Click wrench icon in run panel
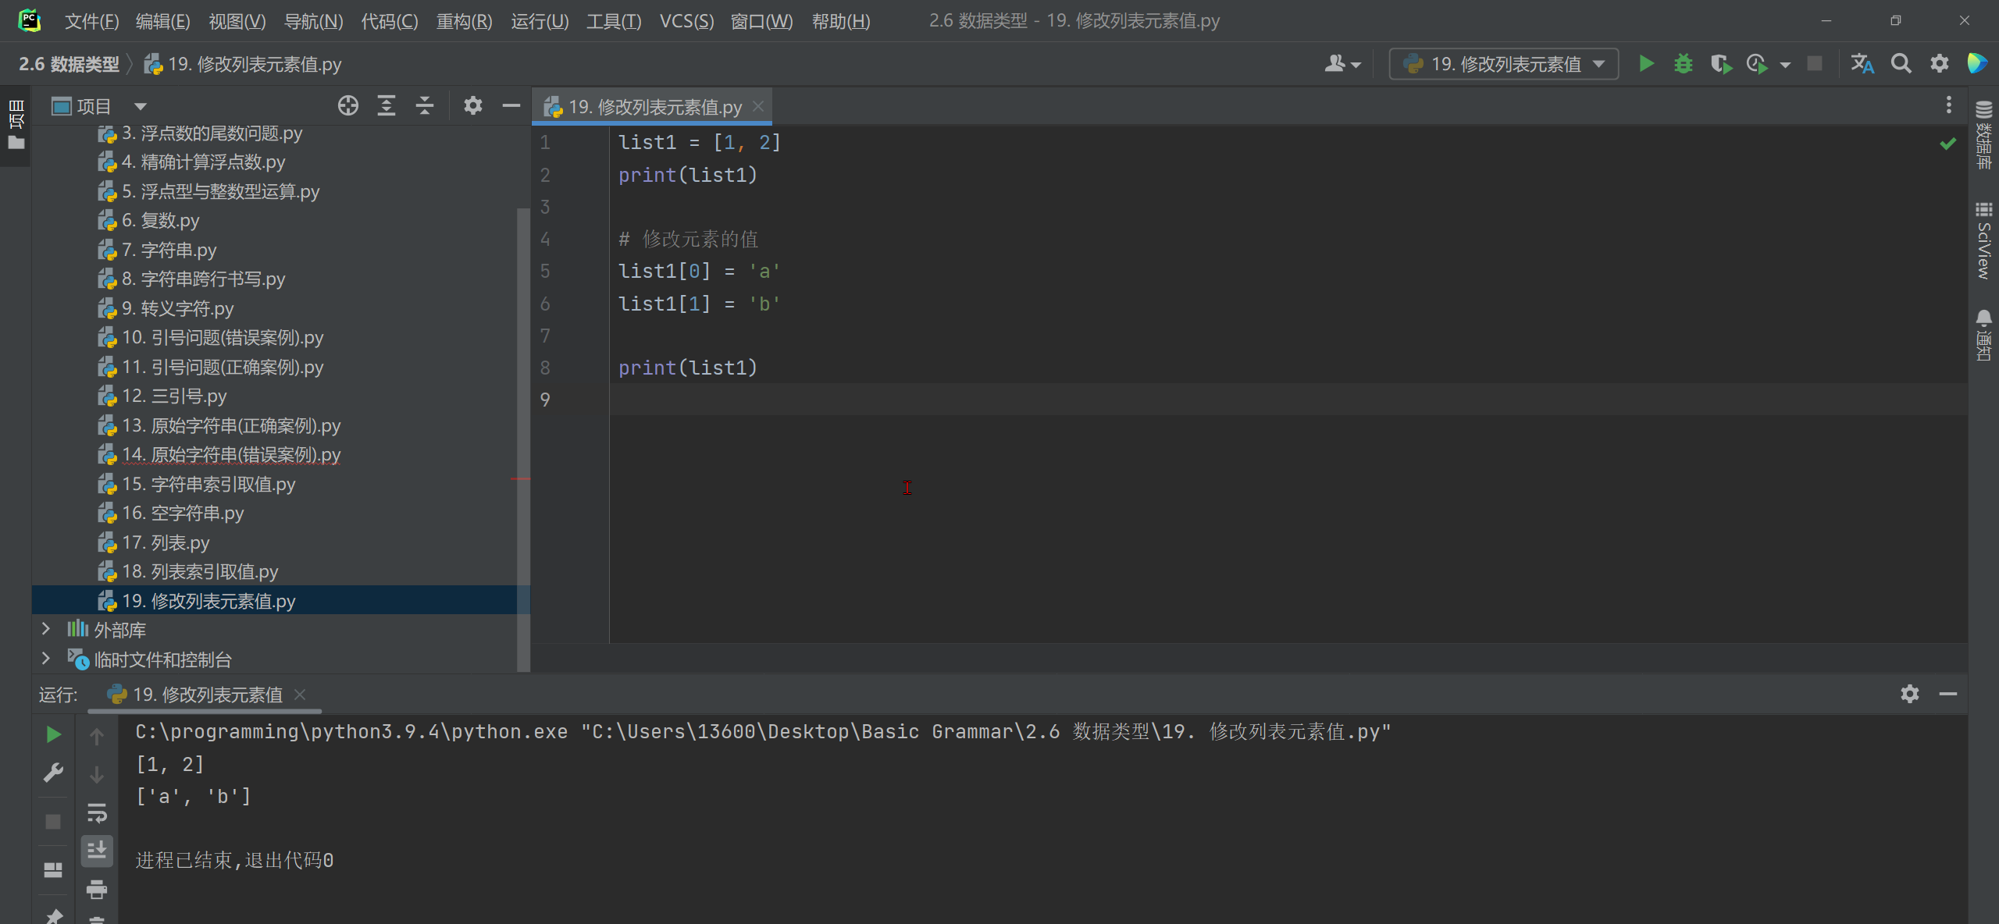The image size is (1999, 924). click(x=53, y=773)
